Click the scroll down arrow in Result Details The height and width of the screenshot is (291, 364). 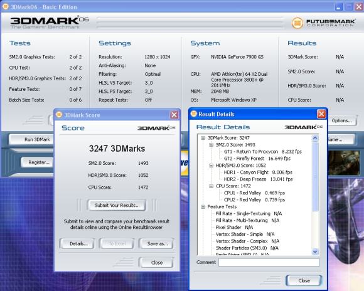click(315, 251)
